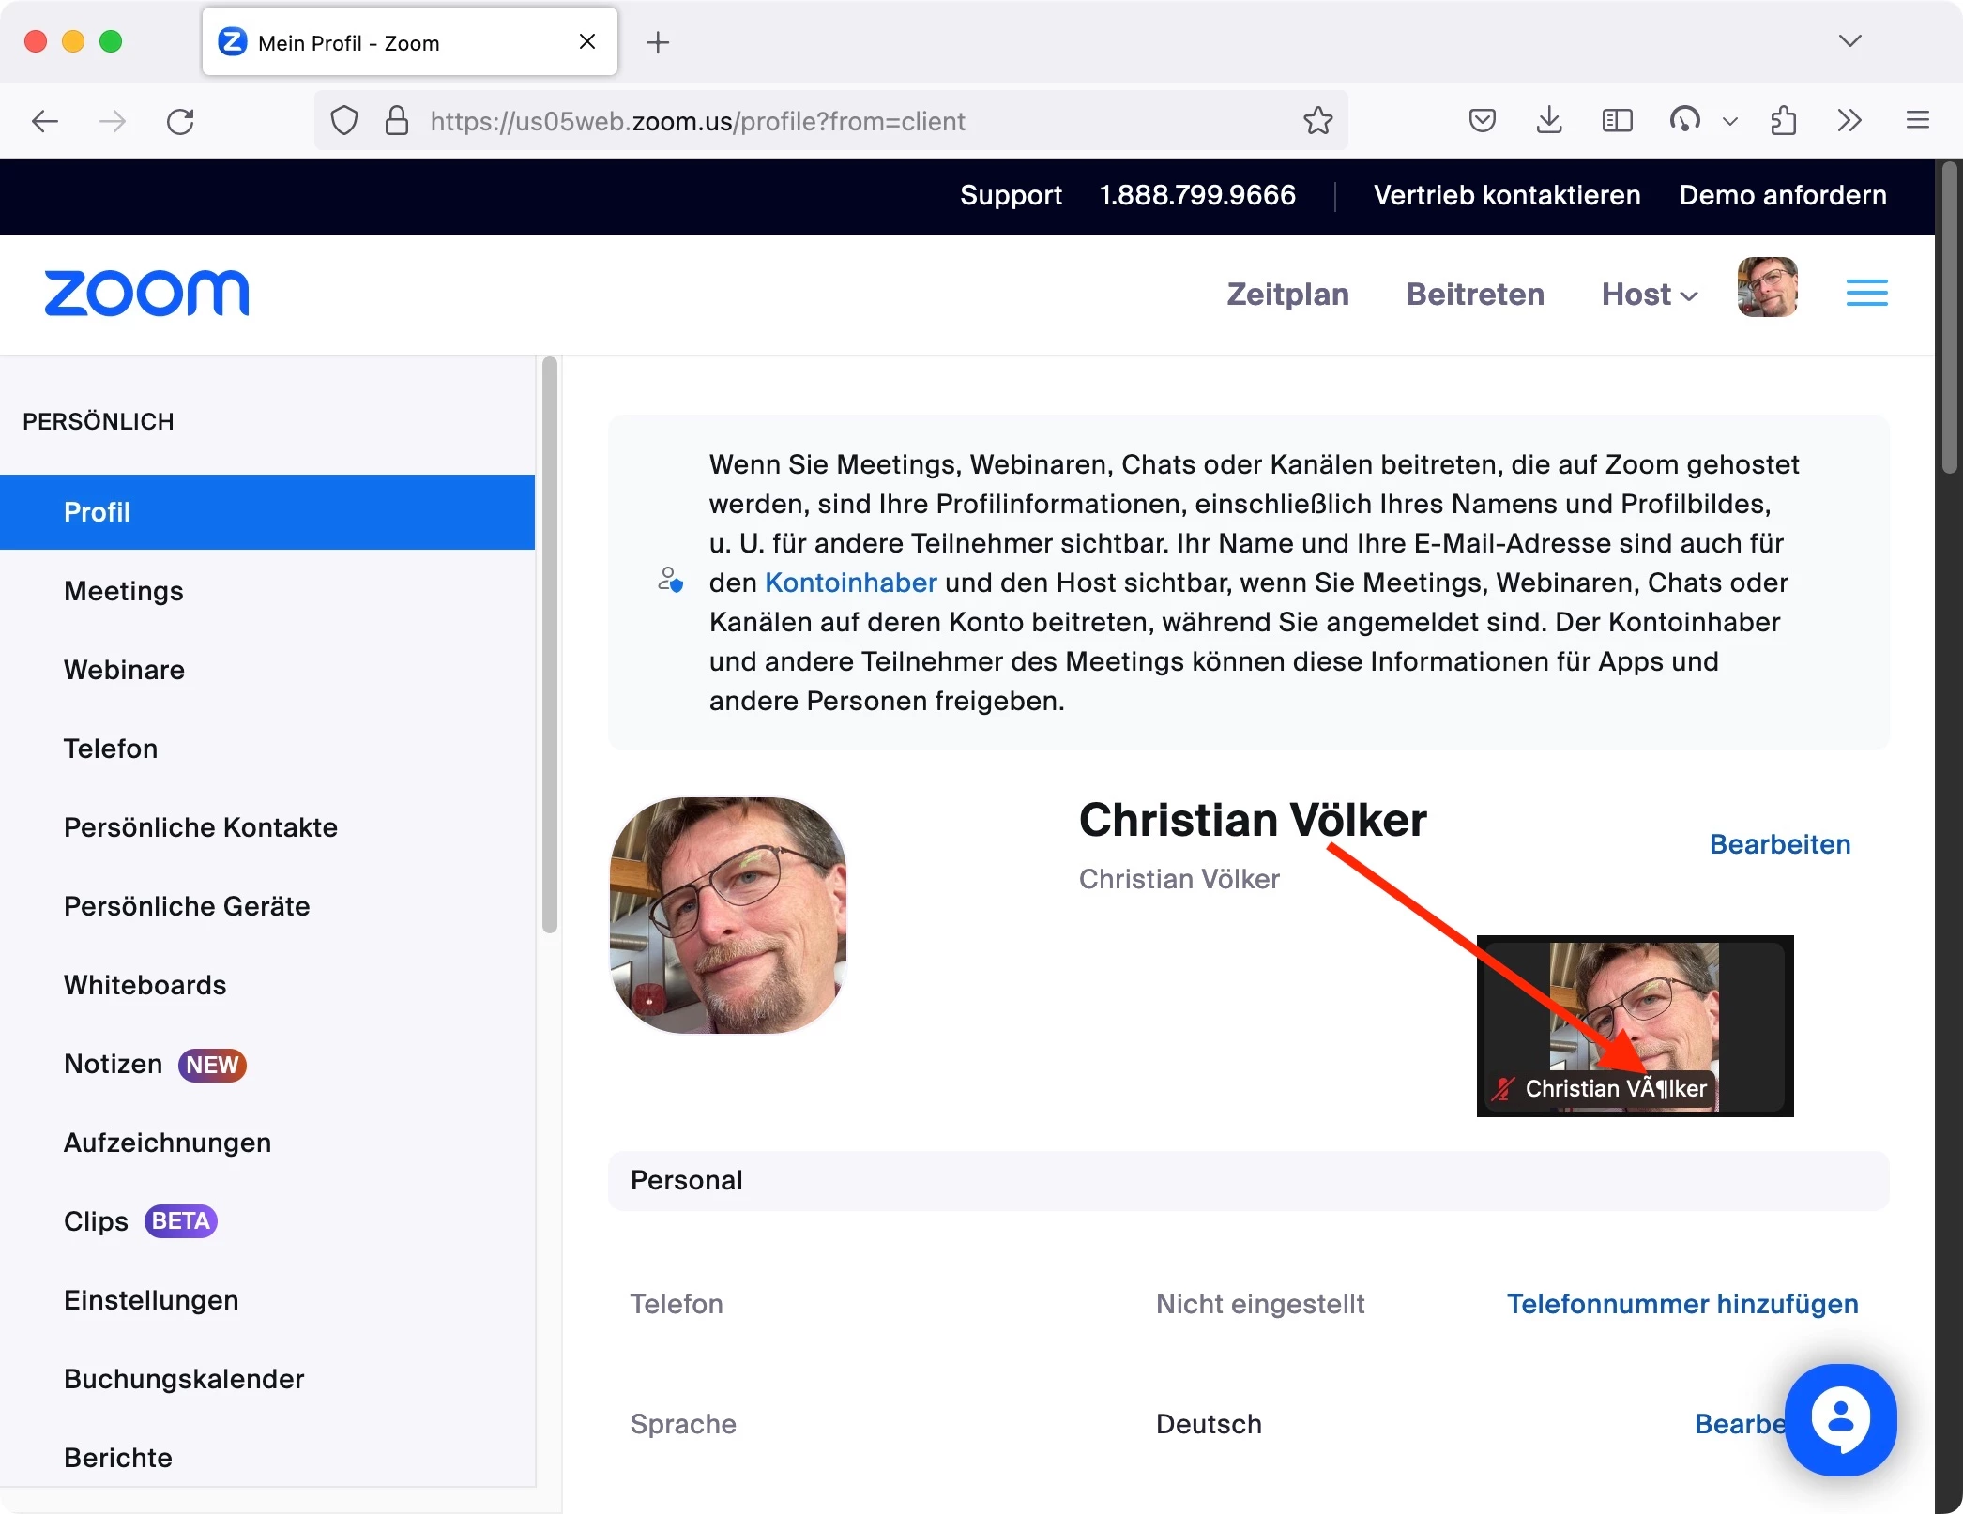Click Bearbeiten next to the name

coord(1779,844)
